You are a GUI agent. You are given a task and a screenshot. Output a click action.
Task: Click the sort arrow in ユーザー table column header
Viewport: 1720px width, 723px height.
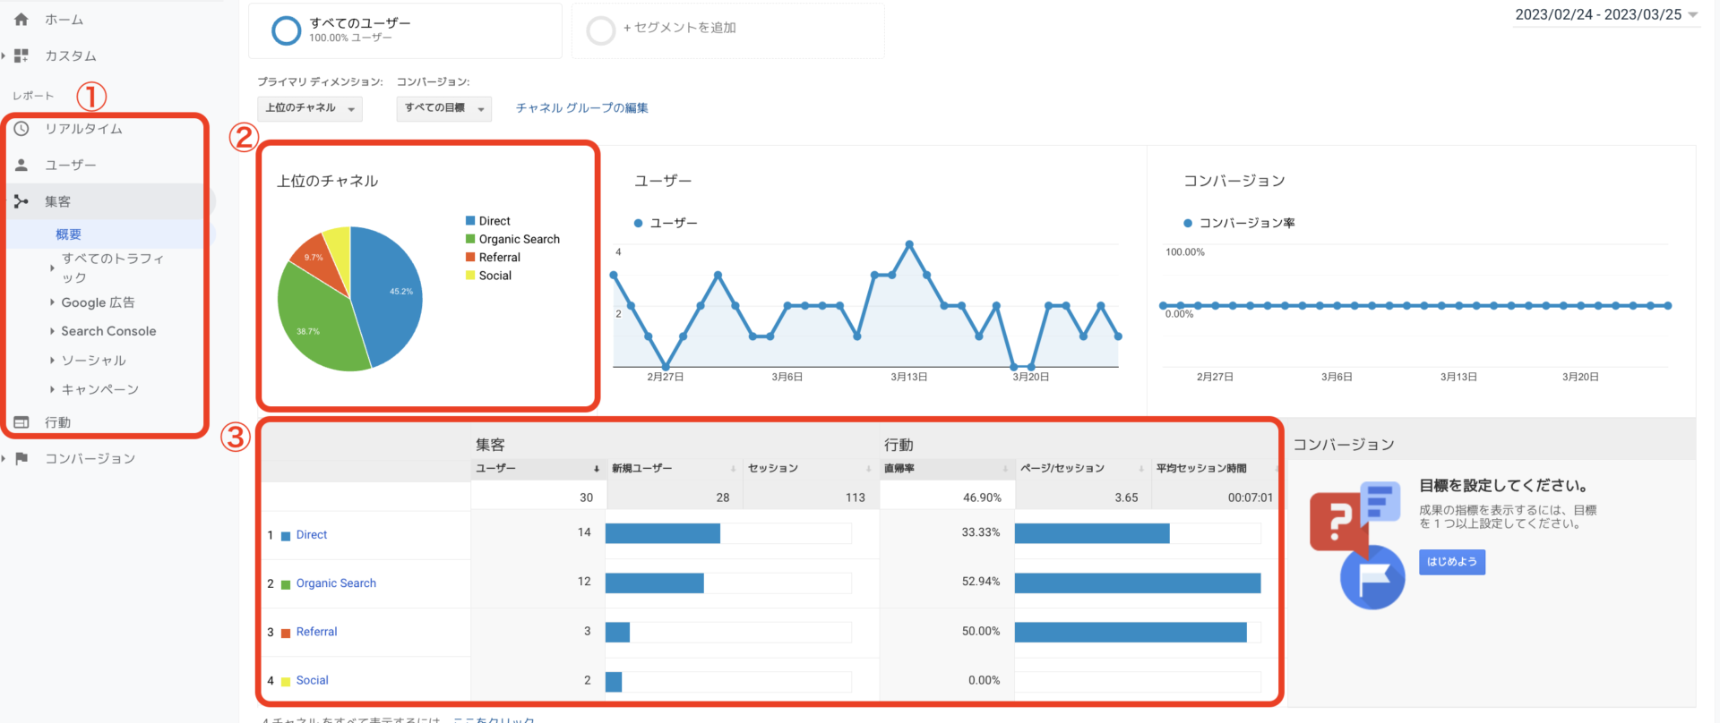[597, 469]
